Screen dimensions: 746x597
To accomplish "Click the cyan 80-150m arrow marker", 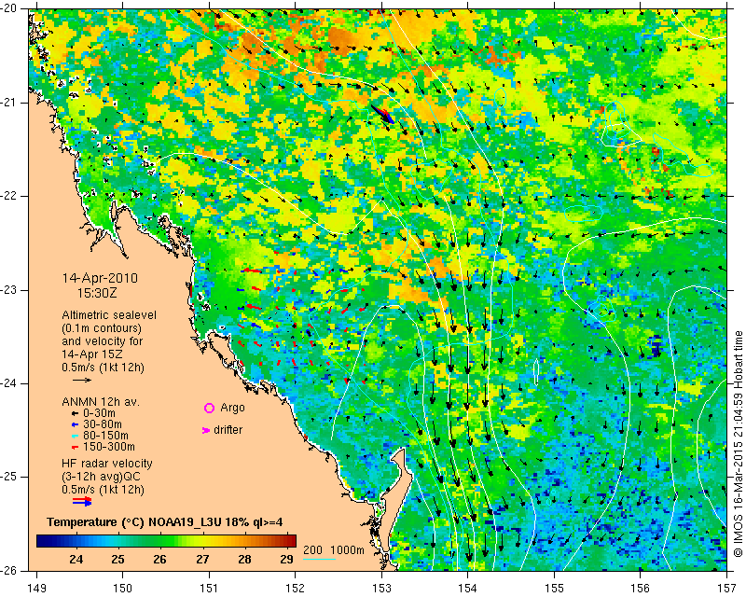I will coord(75,436).
